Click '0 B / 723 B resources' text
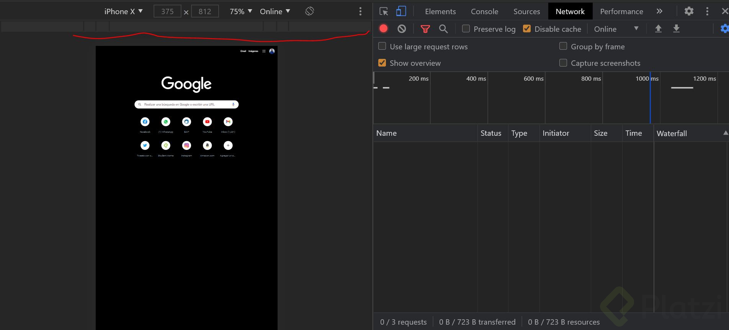 coord(564,322)
